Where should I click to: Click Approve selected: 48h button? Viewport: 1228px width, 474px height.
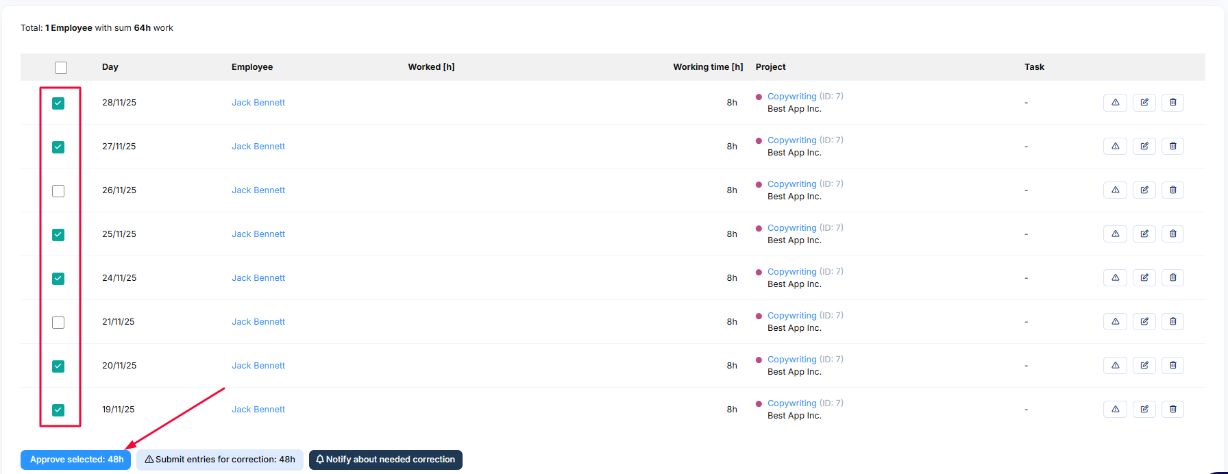[x=76, y=460]
